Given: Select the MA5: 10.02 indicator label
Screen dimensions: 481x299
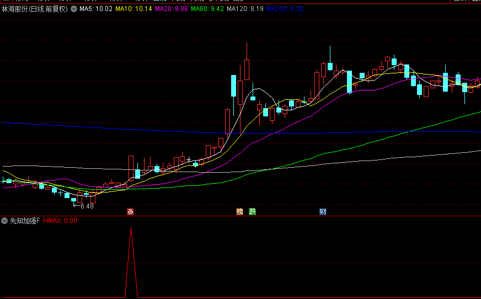Looking at the screenshot, I should click(96, 9).
